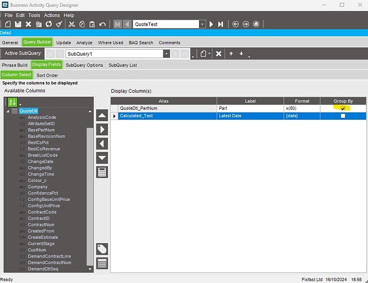
Task: Click the Home circle icon
Action: pos(256,24)
